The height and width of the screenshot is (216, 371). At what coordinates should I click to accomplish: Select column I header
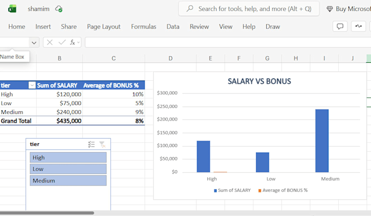(x=325, y=58)
